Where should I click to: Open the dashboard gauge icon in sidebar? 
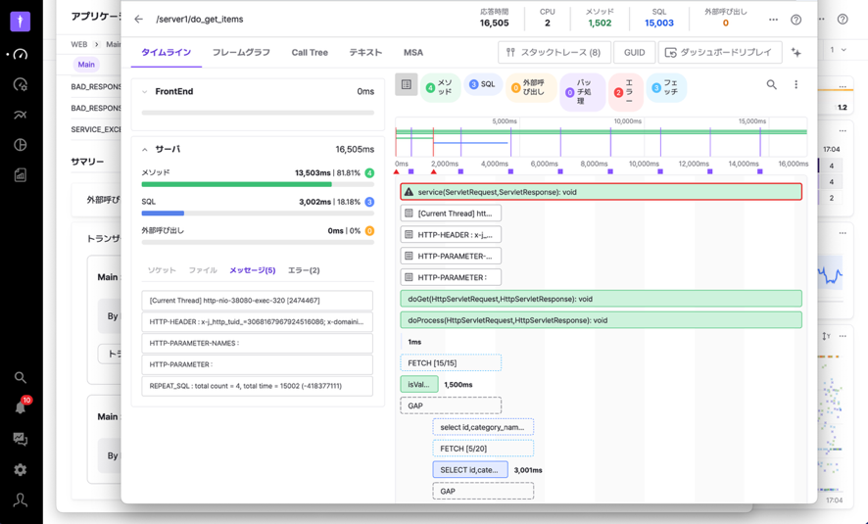(x=20, y=54)
